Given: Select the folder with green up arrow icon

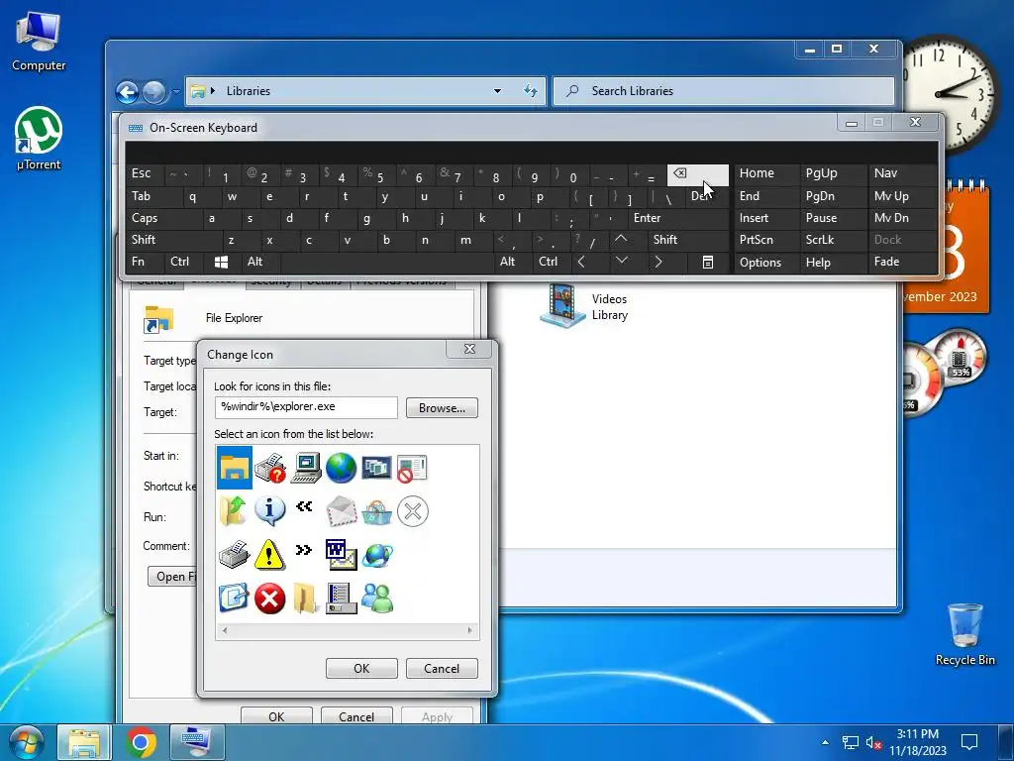Looking at the screenshot, I should 234,511.
